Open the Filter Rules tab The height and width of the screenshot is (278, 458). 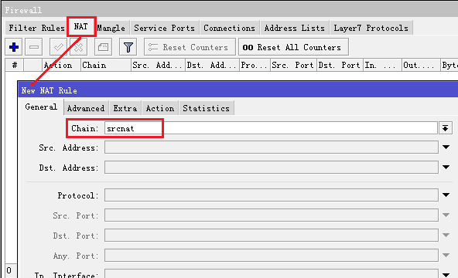coord(36,28)
